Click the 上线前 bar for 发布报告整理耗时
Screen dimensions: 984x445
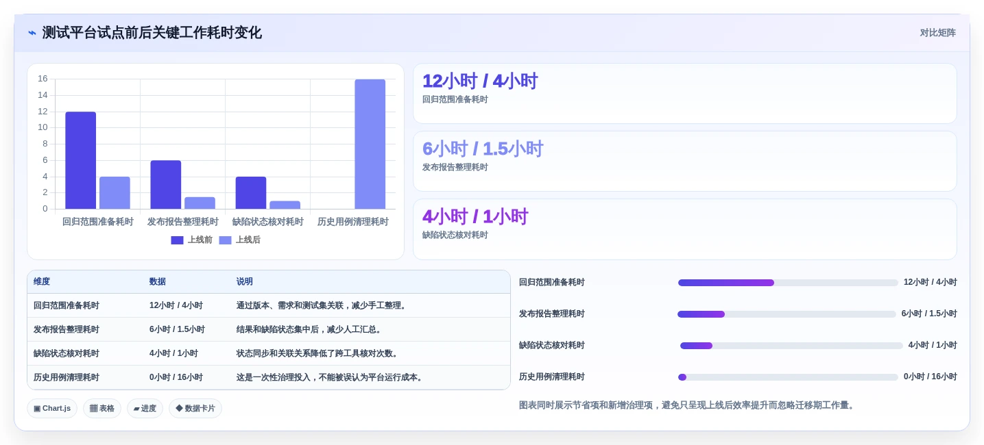click(166, 185)
